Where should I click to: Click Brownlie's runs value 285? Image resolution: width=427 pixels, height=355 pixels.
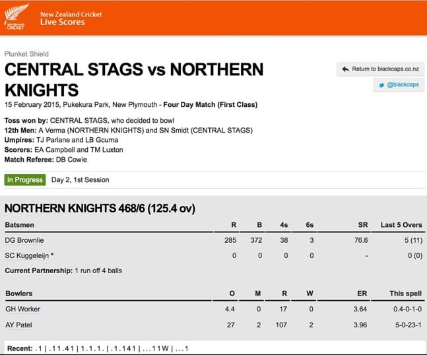tap(230, 240)
